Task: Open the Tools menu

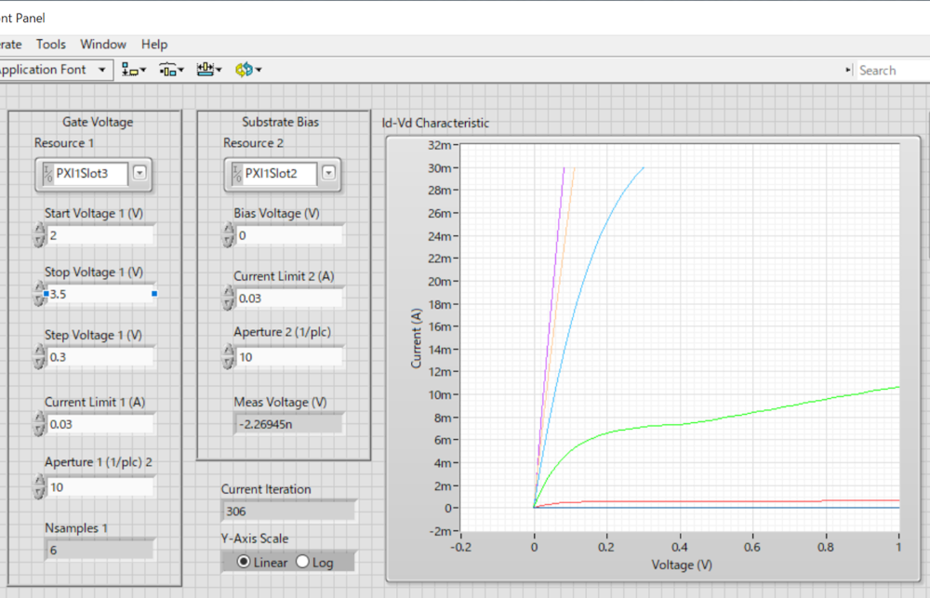Action: point(51,44)
